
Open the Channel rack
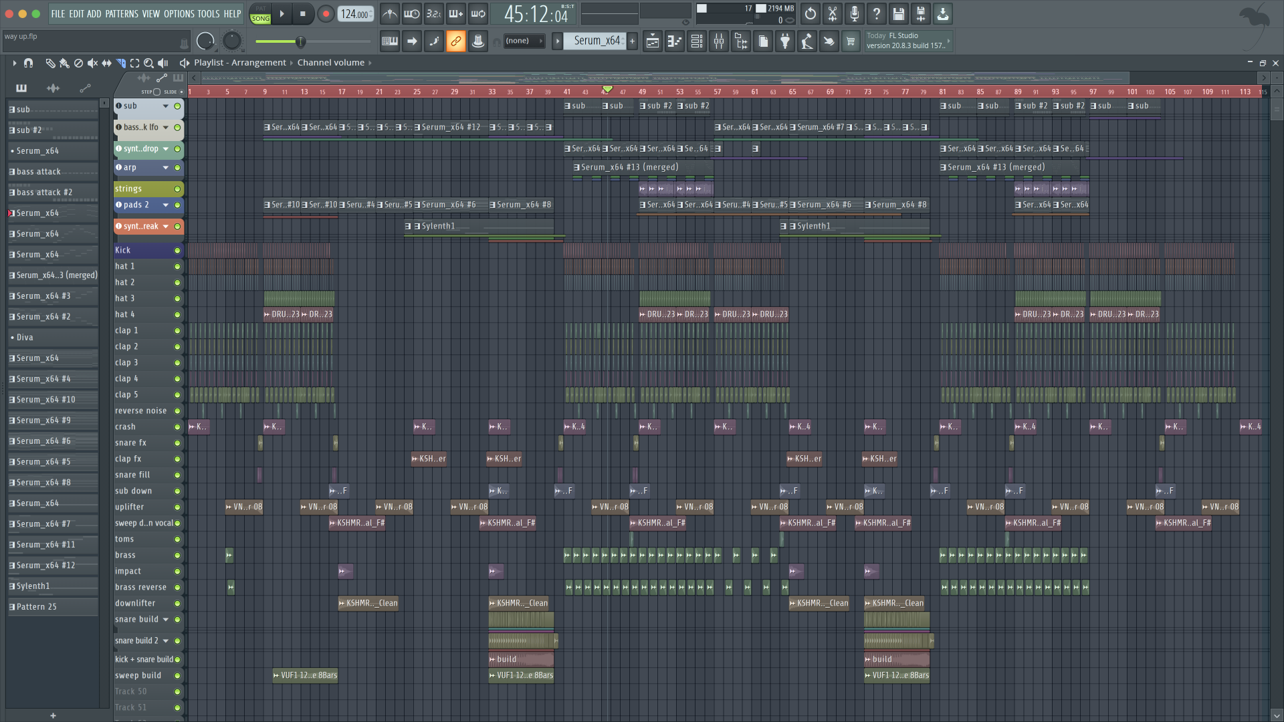pyautogui.click(x=697, y=41)
